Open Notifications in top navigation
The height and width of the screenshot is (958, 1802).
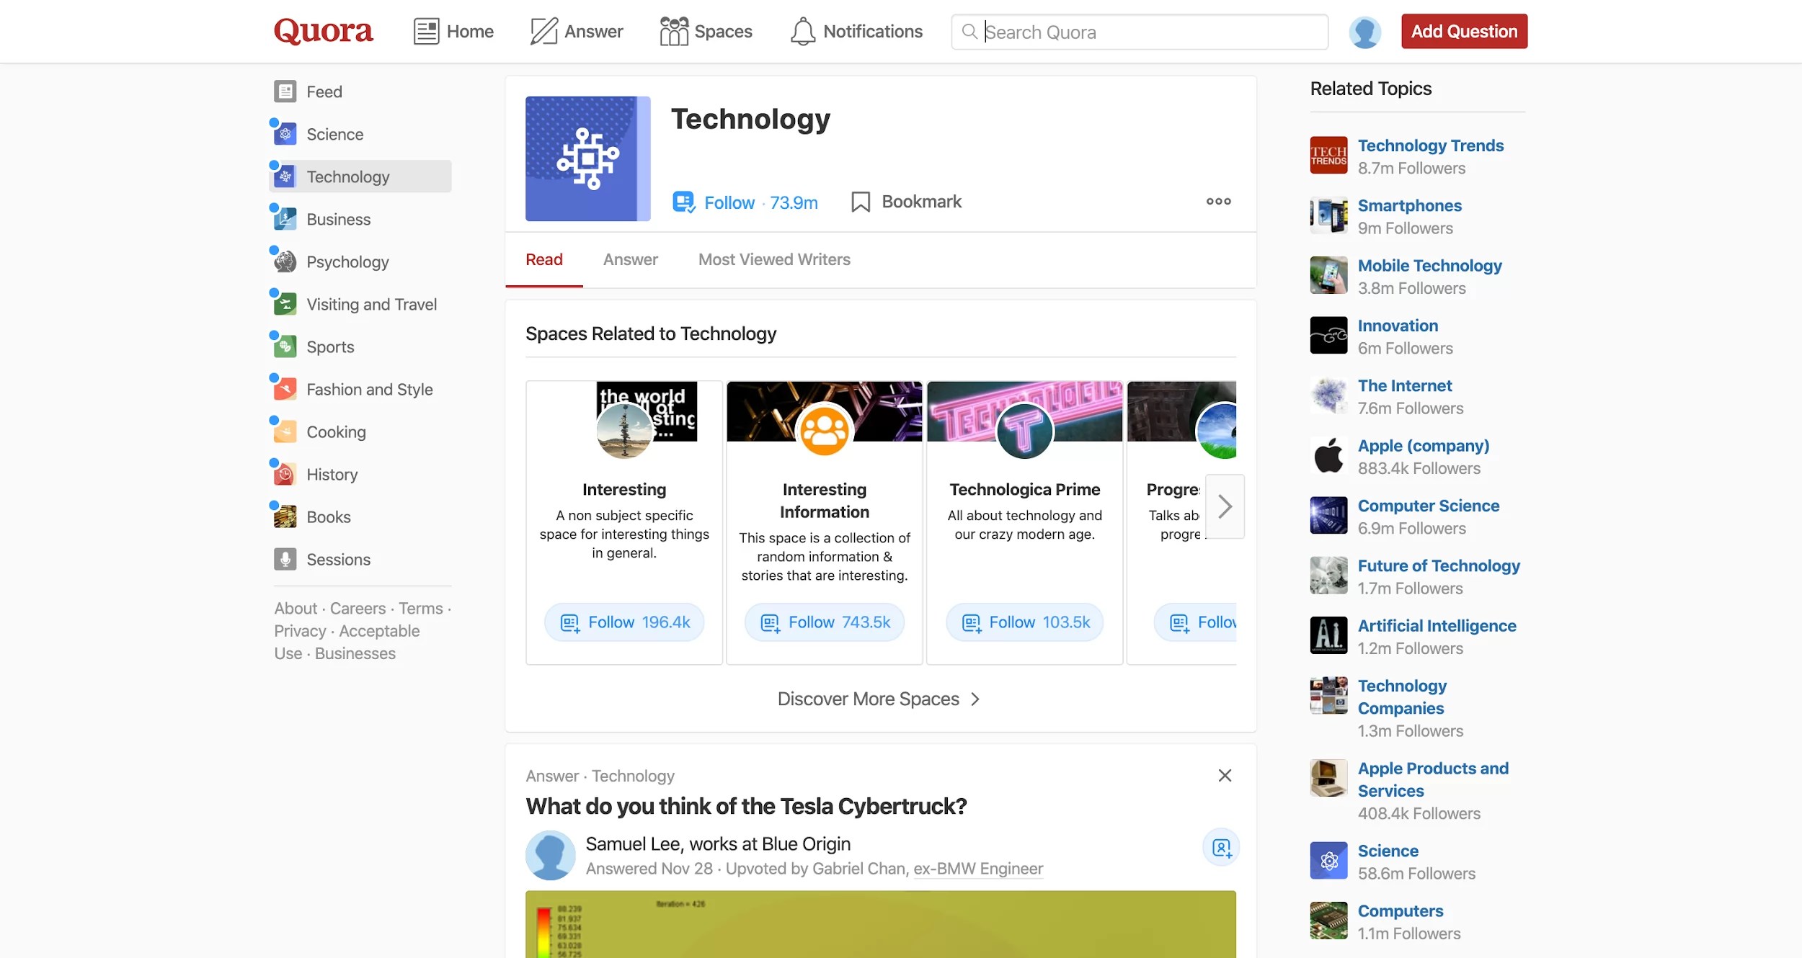tap(856, 32)
